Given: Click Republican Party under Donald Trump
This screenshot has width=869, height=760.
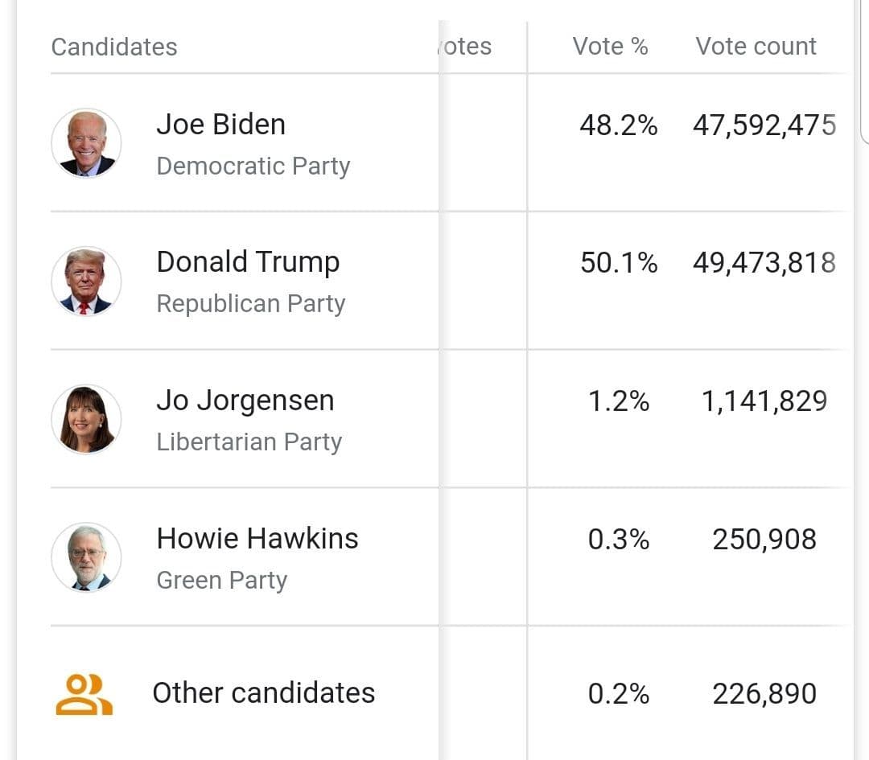Looking at the screenshot, I should click(x=250, y=303).
